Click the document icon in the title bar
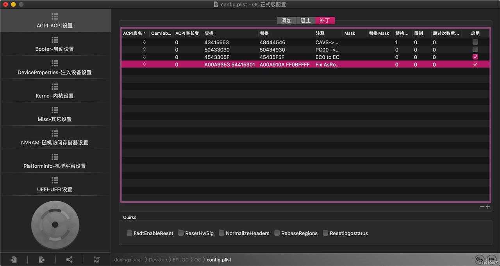The width and height of the screenshot is (500, 266). coord(216,4)
